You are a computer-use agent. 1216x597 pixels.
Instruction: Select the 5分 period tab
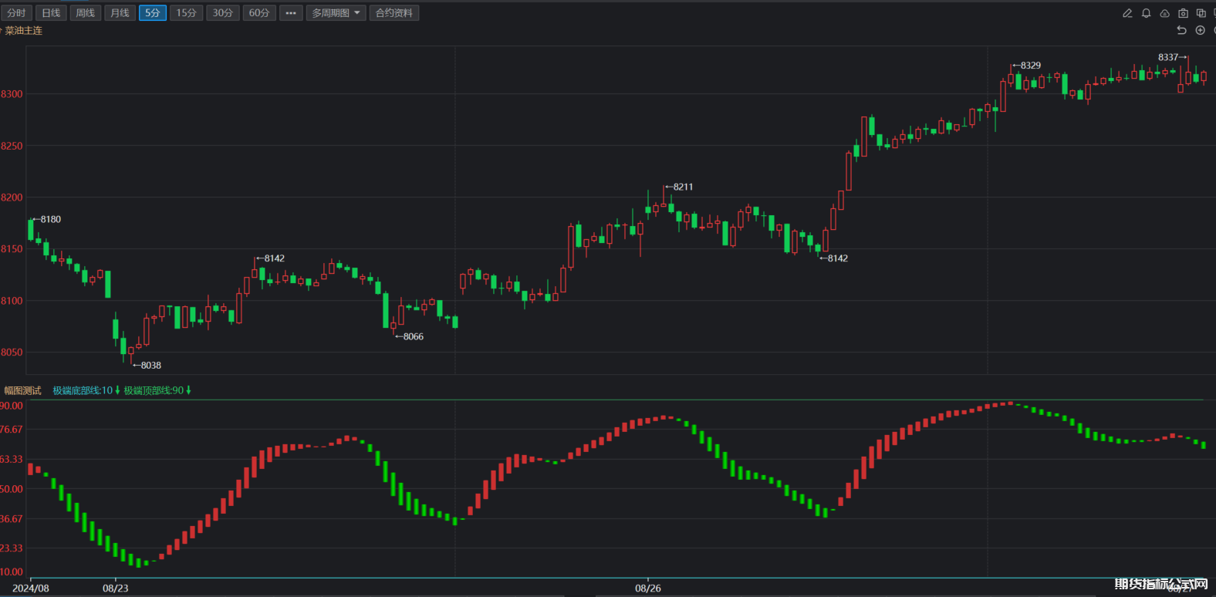(x=153, y=13)
